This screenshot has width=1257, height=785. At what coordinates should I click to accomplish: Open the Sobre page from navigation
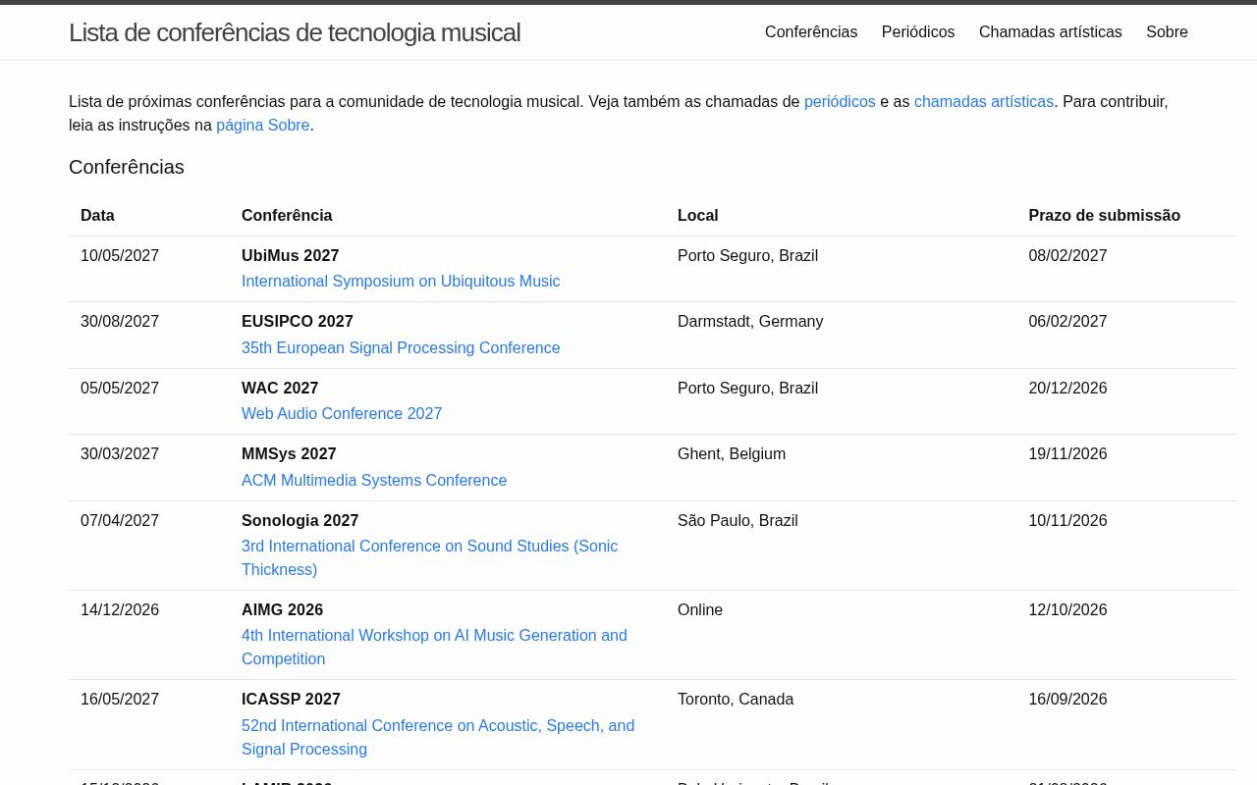(x=1167, y=32)
